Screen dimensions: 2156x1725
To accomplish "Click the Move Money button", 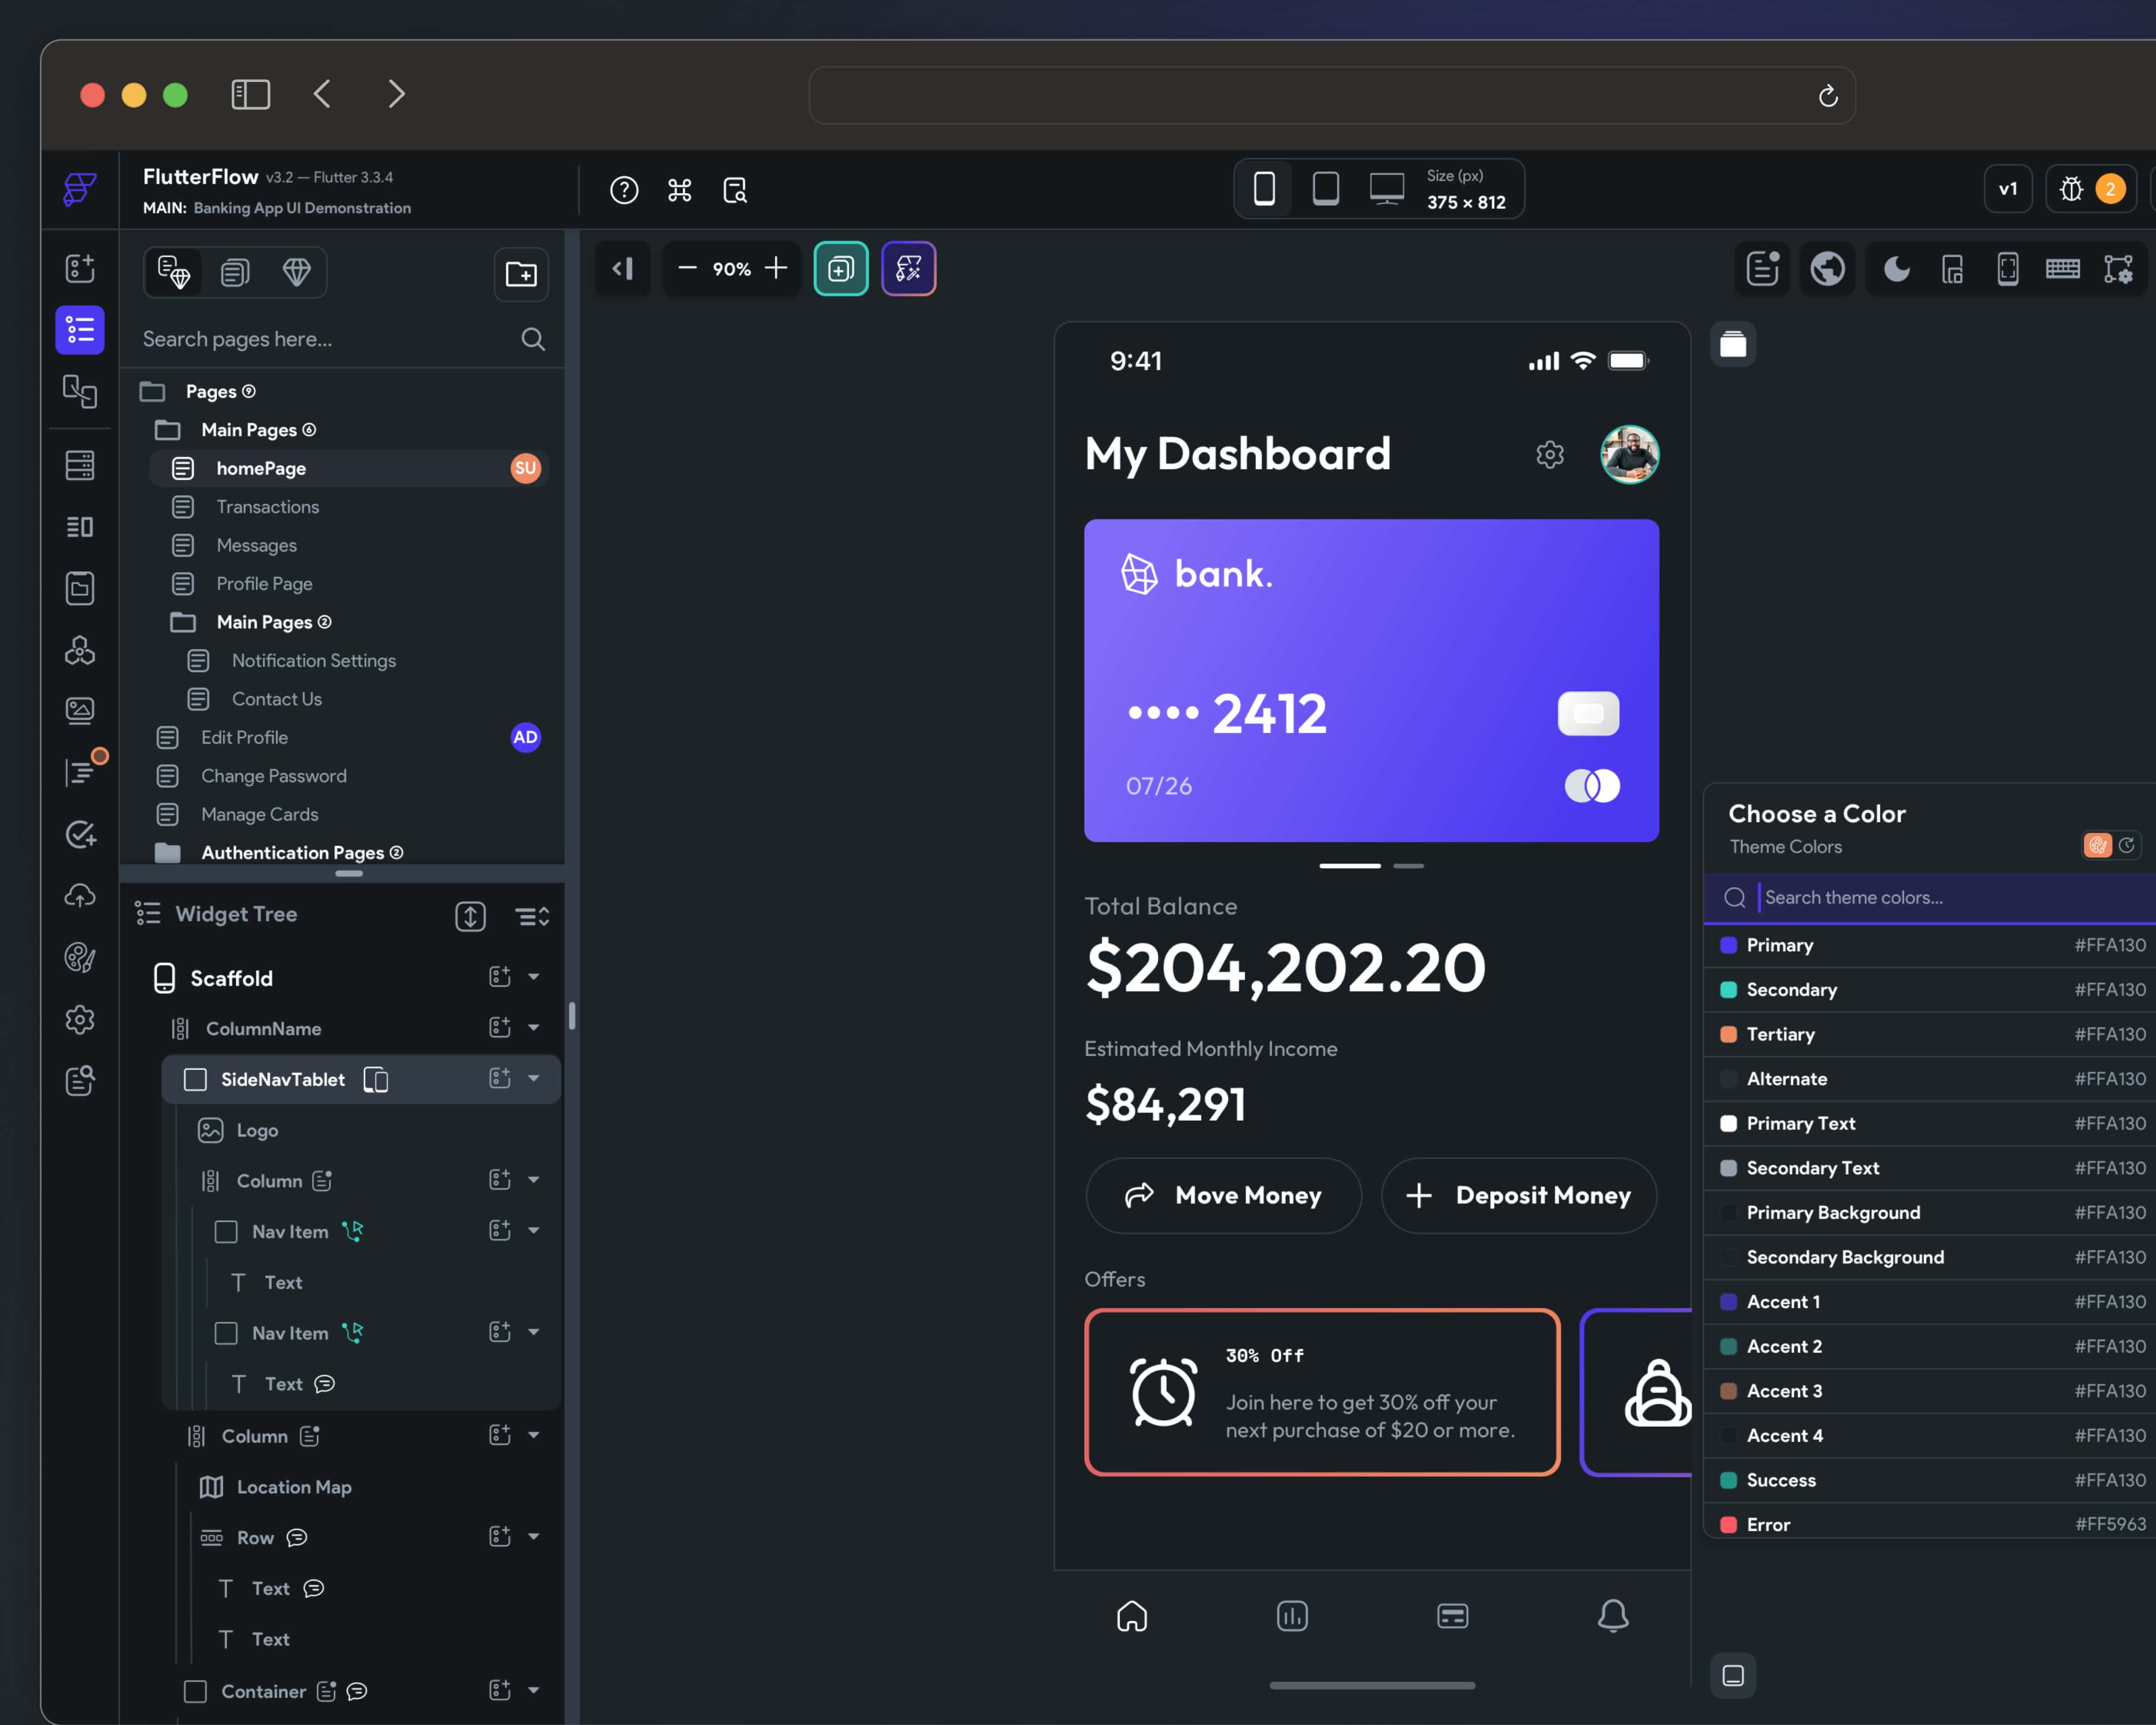I will [x=1223, y=1195].
